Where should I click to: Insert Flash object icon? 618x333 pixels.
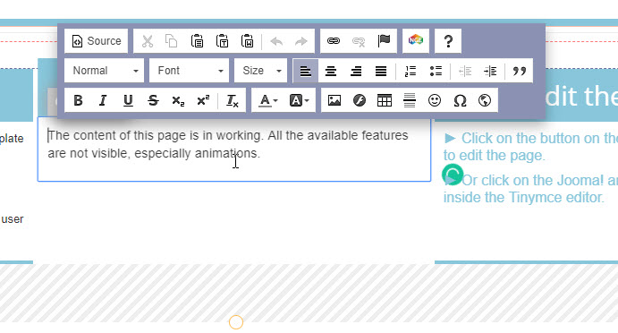[x=360, y=100]
